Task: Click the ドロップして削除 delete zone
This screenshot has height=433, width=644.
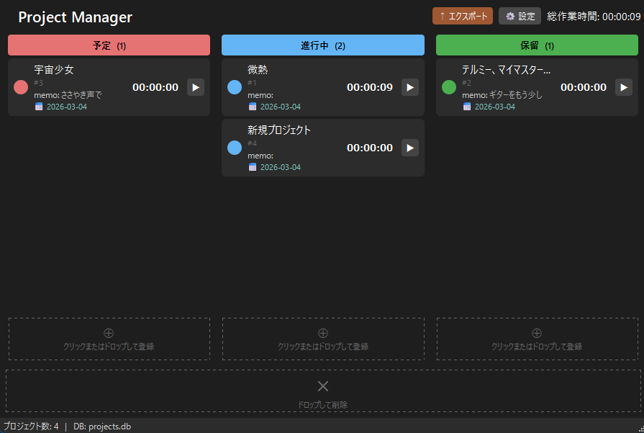Action: [x=323, y=390]
